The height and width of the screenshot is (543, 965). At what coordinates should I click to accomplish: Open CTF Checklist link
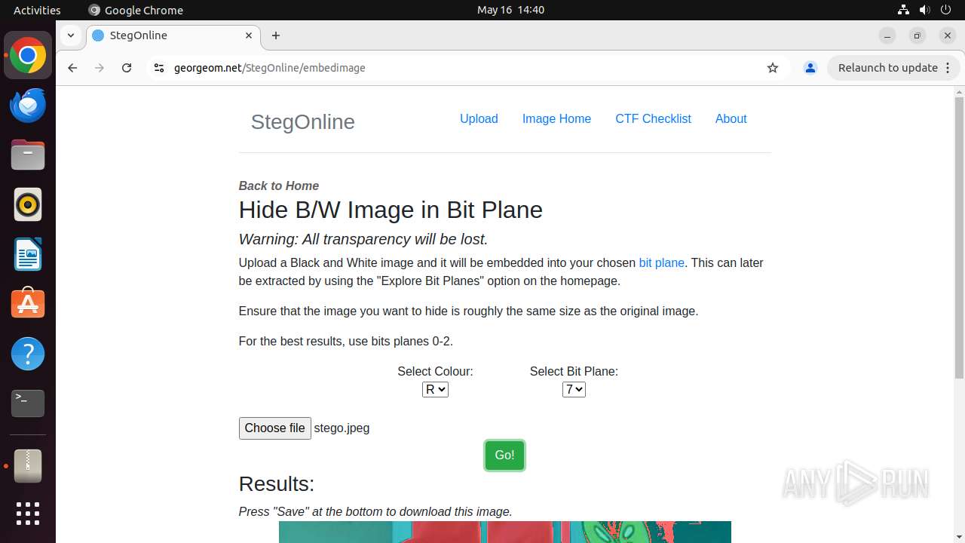click(653, 118)
